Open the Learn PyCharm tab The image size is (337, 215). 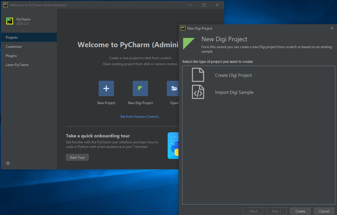coord(29,65)
